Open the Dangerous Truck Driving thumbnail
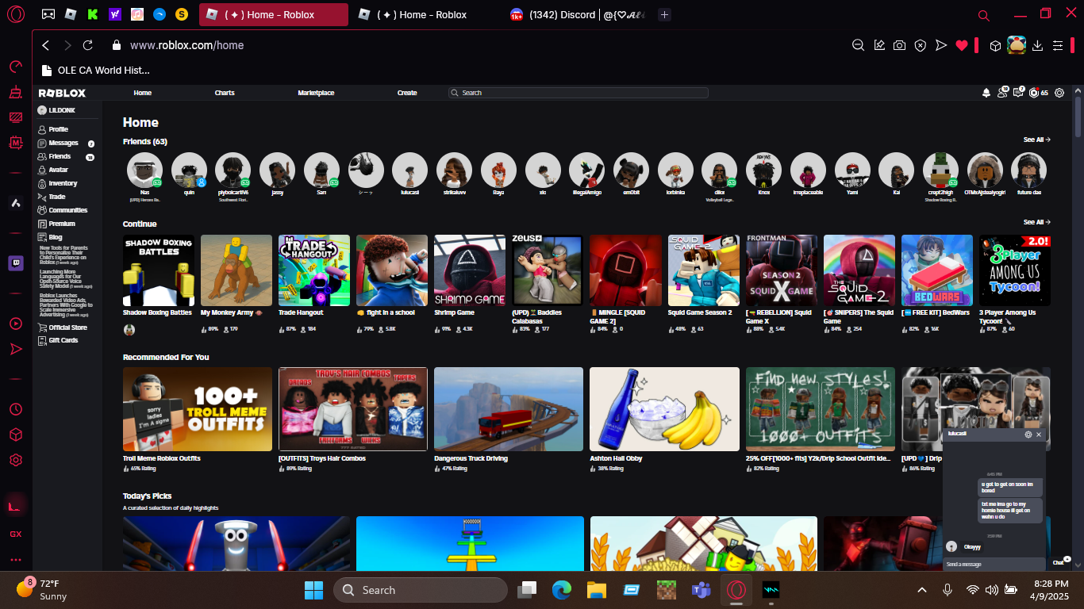Viewport: 1084px width, 609px height. (509, 409)
